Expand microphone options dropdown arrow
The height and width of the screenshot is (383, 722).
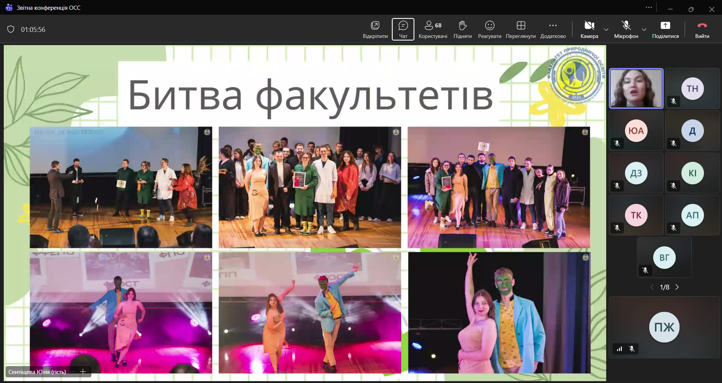pos(644,29)
